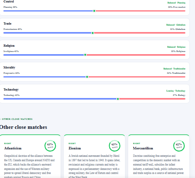This screenshot has height=178, width=195.
Task: Click the Religion heading
Action: (x=9, y=46)
